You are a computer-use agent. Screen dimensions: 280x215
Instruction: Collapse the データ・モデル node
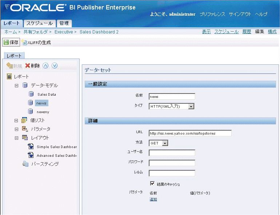click(16, 85)
